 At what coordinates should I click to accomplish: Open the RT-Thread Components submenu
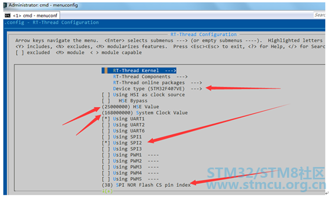pyautogui.click(x=150, y=77)
